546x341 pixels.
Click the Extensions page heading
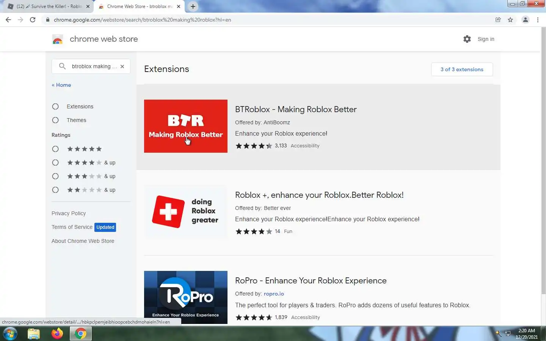pos(166,69)
